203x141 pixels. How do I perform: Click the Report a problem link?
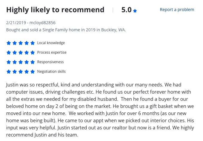pos(177,10)
